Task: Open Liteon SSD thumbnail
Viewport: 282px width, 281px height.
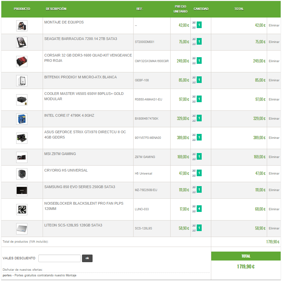Action: point(22,229)
